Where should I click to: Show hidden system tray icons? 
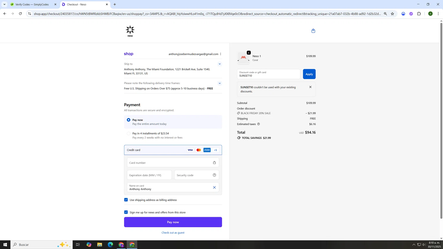pos(414,245)
